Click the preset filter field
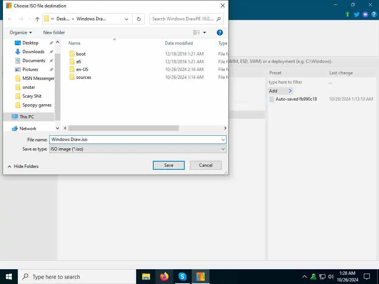Image resolution: width=379 pixels, height=284 pixels. (x=285, y=82)
